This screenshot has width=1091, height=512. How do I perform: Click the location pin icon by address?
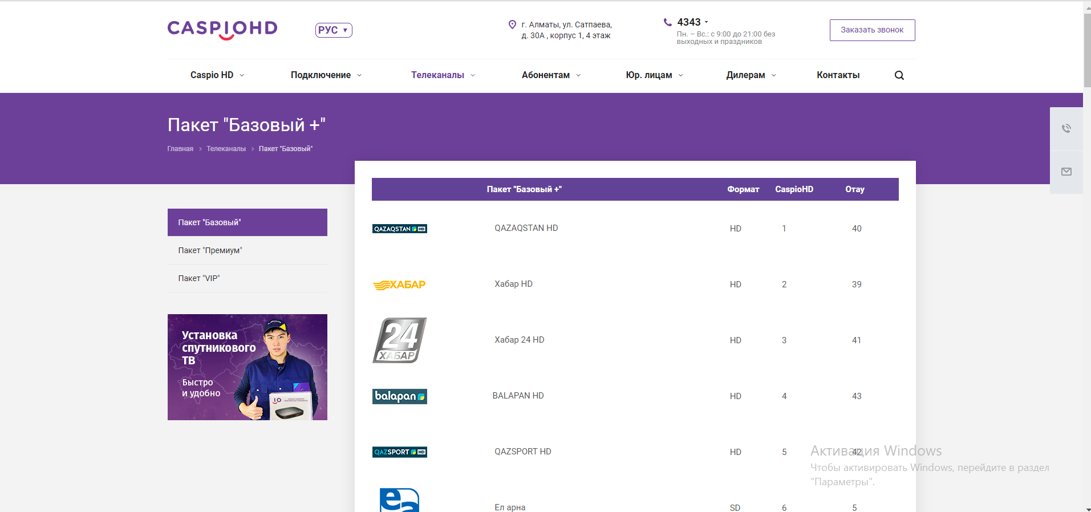[512, 25]
